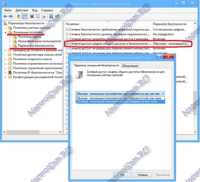Collapse the Локальные политики node

pyautogui.click(x=6, y=32)
